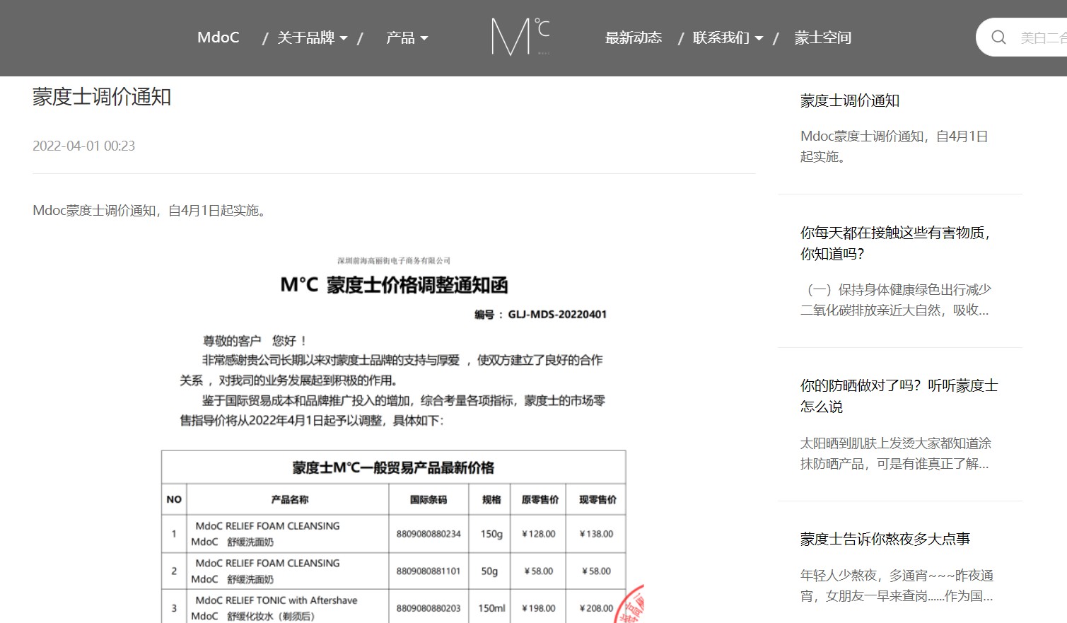Click the barcode 8809080880234 cell
Screen dimensions: 1067x623
(428, 534)
